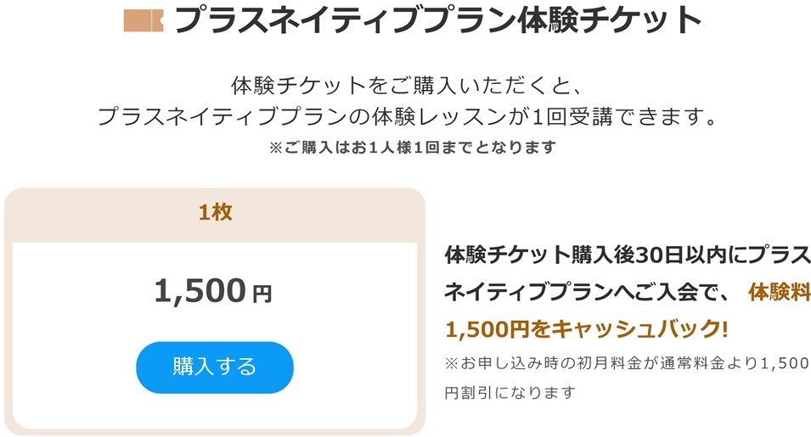Click the 体験チケット word in the main heading
811x437 pixels.
pyautogui.click(x=609, y=20)
